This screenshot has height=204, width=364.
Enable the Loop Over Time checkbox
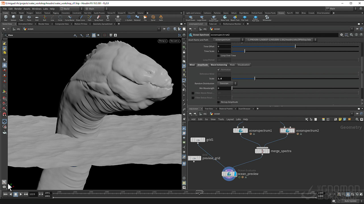point(218,56)
